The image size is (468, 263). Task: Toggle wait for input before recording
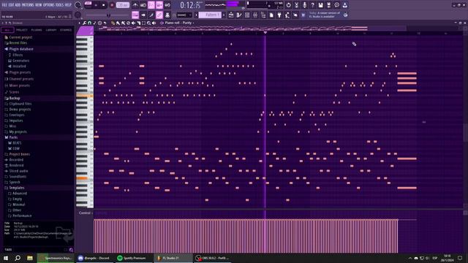(x=143, y=5)
